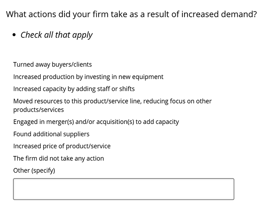
Task: Click 'reducing focus on other' phrase
Action: pos(177,101)
